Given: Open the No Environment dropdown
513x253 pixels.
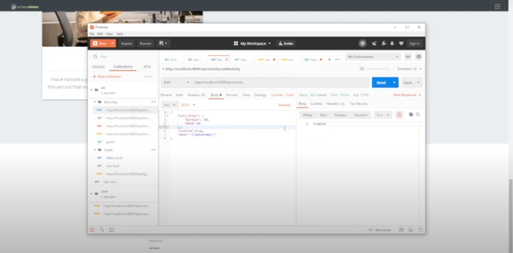Looking at the screenshot, I should [373, 56].
